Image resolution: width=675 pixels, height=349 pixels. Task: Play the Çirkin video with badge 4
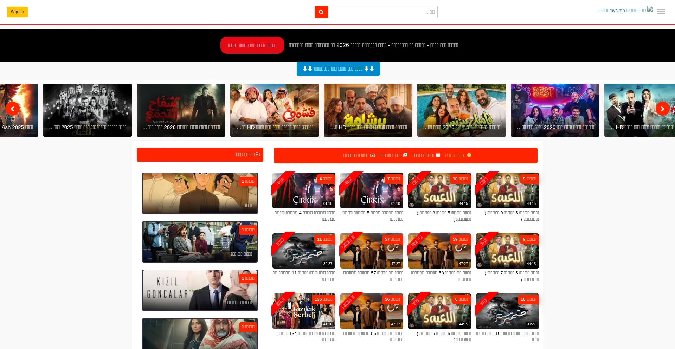pyautogui.click(x=304, y=190)
